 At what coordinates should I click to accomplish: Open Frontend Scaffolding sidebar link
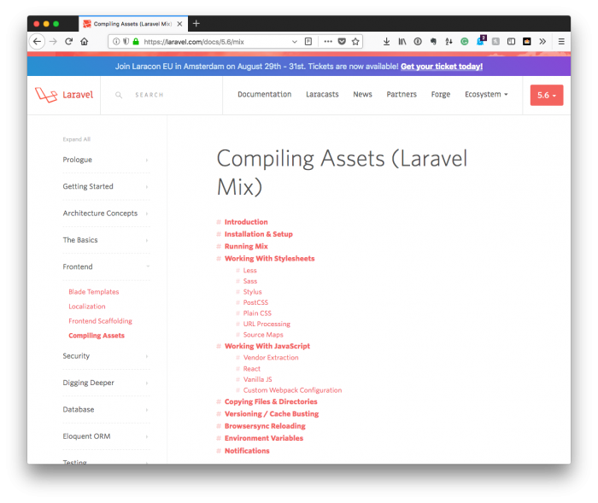(100, 321)
